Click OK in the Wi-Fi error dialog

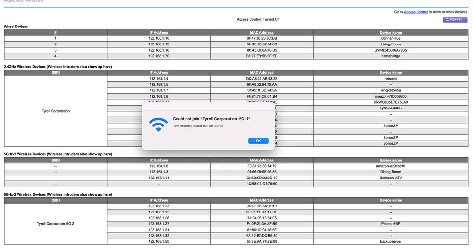(x=258, y=141)
